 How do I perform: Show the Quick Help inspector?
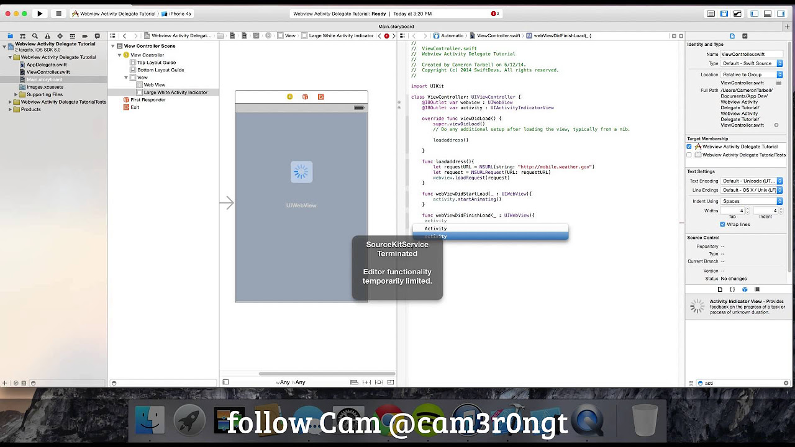(x=745, y=36)
